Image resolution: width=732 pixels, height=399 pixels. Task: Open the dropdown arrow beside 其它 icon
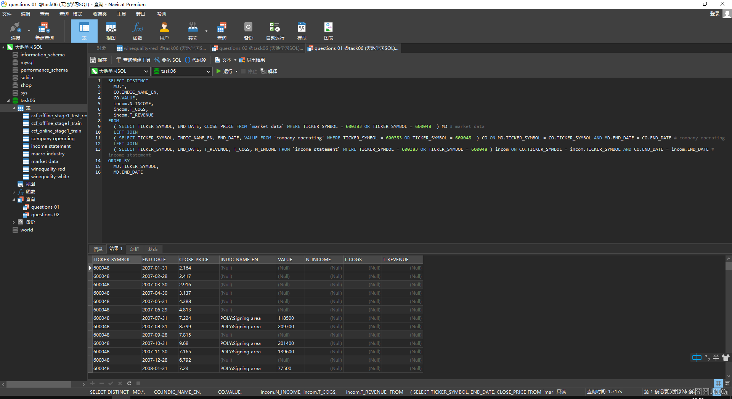206,31
